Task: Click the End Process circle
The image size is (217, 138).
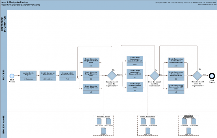Action: (x=212, y=76)
